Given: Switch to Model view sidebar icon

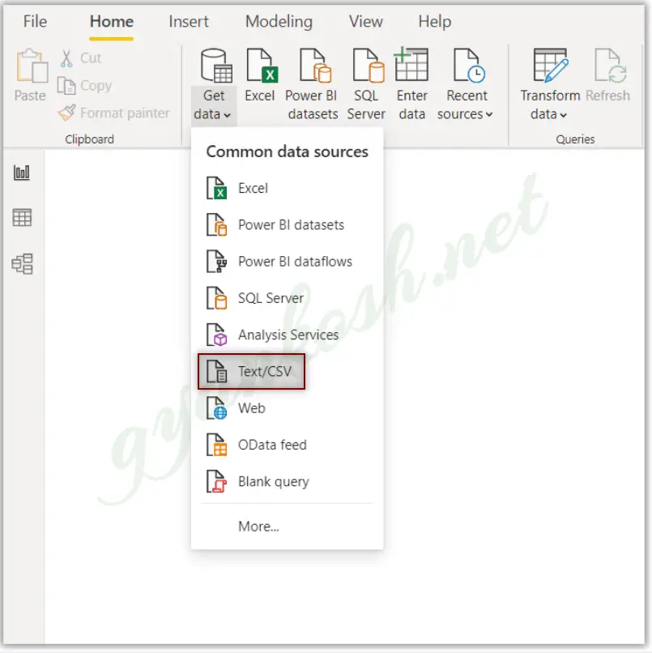Looking at the screenshot, I should tap(22, 263).
